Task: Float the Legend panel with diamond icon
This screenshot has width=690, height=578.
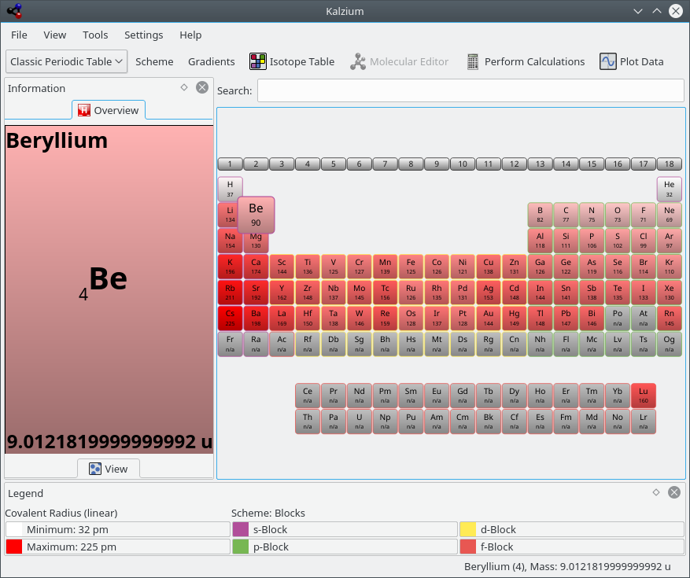Action: [656, 492]
